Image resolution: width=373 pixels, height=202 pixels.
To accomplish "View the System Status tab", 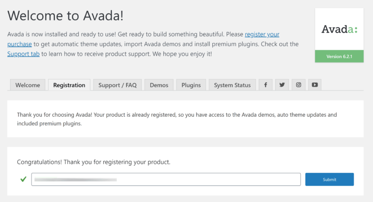I will coord(232,85).
